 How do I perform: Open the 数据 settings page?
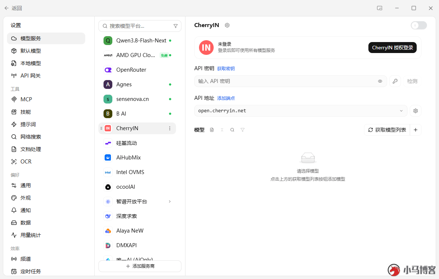[46, 223]
